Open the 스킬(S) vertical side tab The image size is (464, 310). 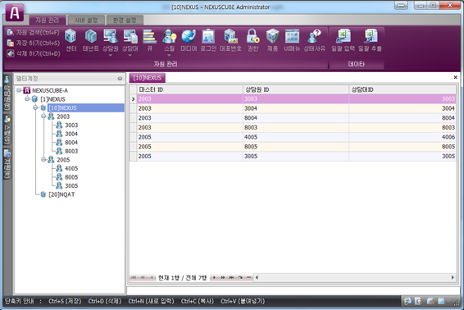[x=7, y=130]
